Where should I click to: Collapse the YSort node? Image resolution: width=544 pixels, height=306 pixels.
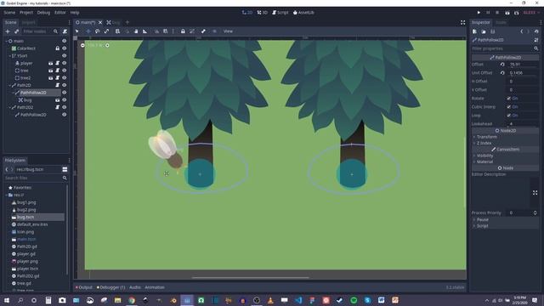[9, 56]
